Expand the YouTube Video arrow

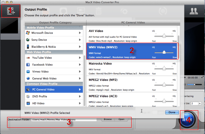pos(80,58)
